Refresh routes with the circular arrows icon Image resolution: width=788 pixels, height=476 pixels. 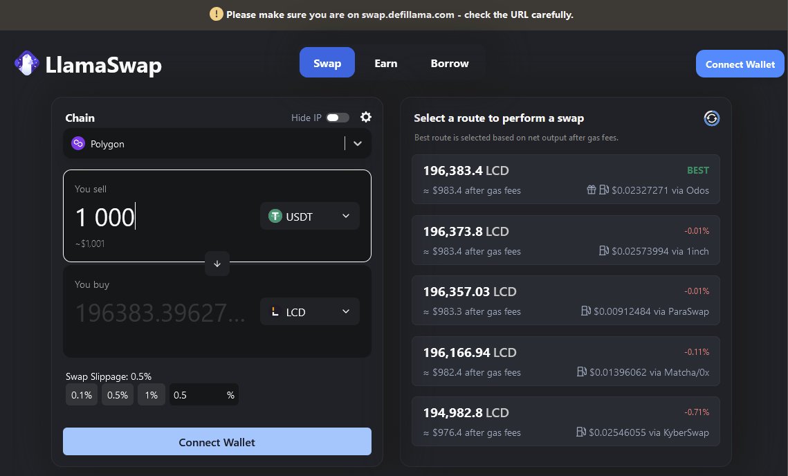[711, 118]
